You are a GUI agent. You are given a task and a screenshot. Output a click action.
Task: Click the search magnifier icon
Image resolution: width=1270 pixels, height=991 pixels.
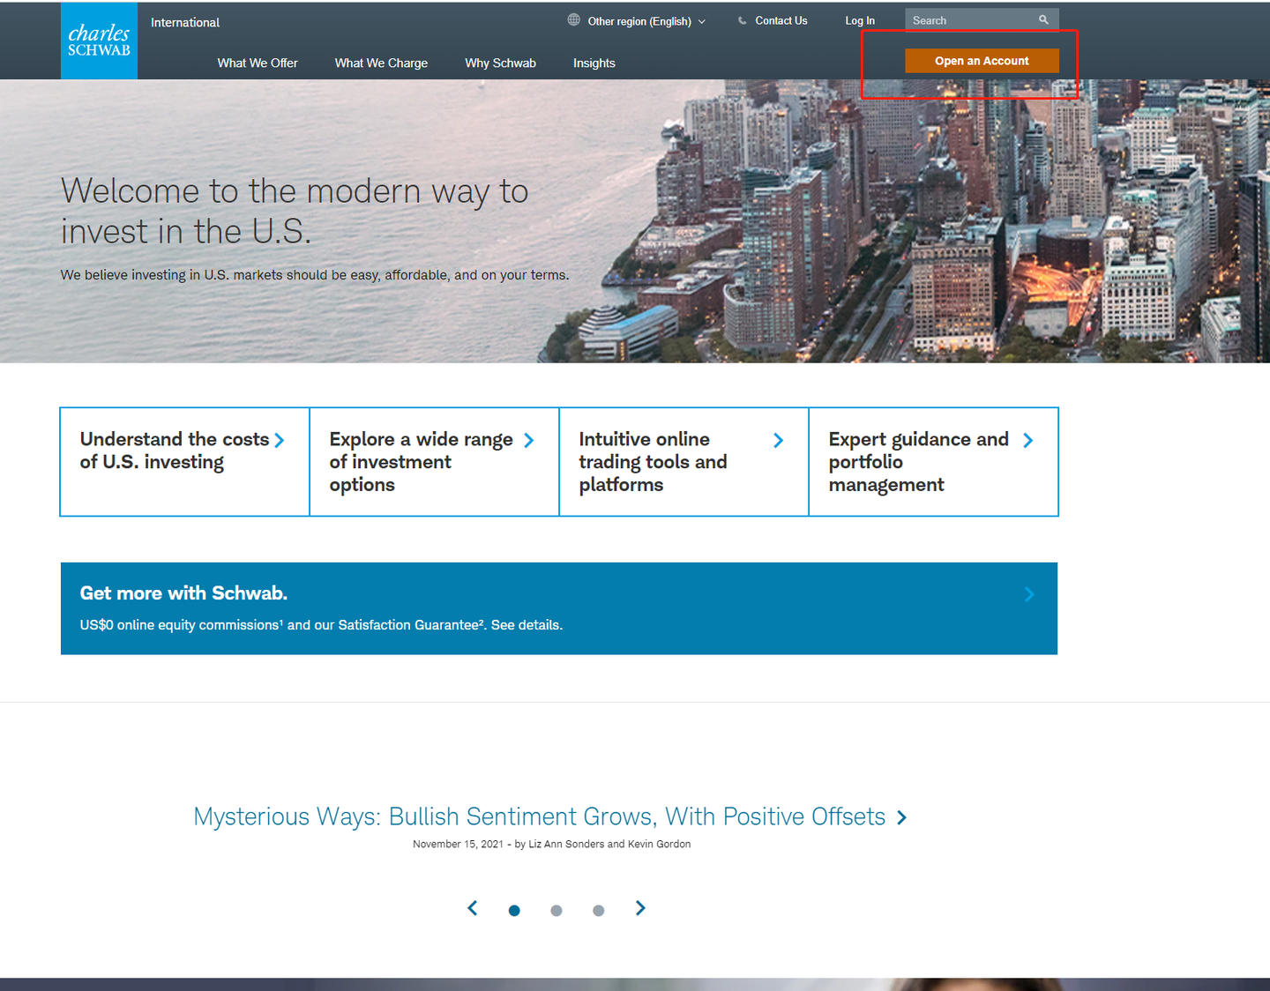(x=1043, y=19)
